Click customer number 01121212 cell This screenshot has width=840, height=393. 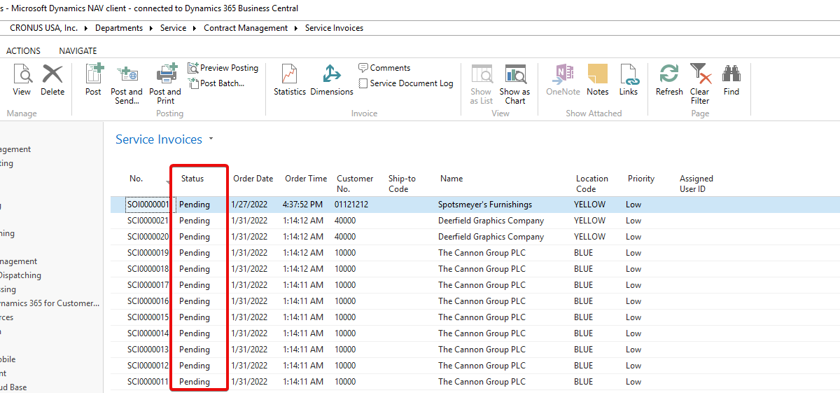pos(351,205)
